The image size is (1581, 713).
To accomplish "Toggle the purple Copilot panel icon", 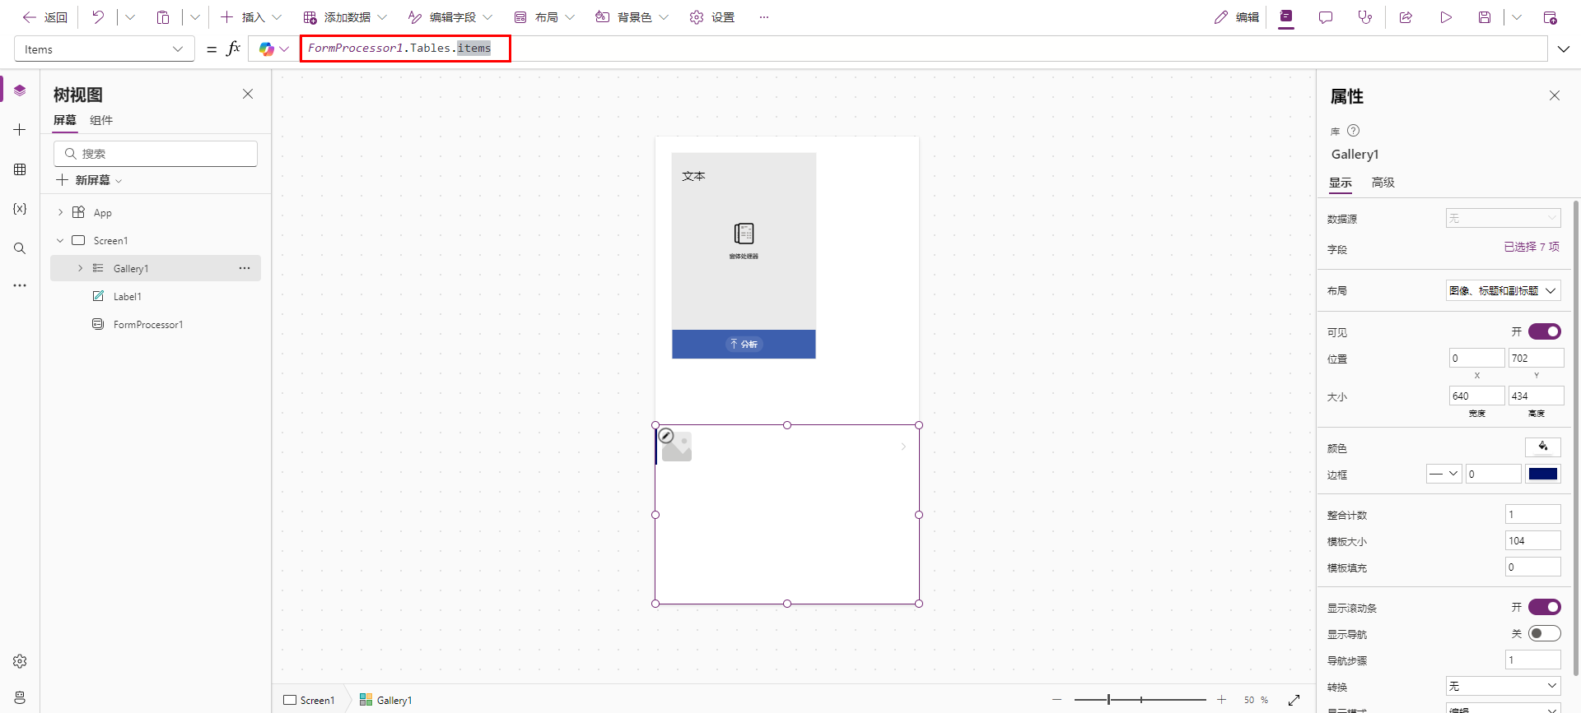I will pyautogui.click(x=1286, y=17).
